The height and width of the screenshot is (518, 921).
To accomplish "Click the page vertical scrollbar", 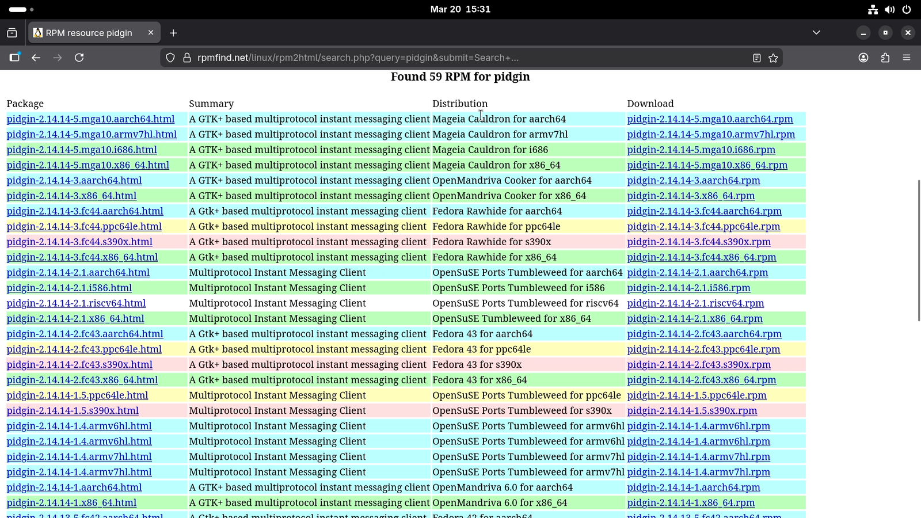I will pyautogui.click(x=919, y=250).
